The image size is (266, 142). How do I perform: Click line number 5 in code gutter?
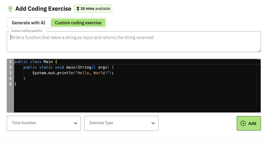10,84
